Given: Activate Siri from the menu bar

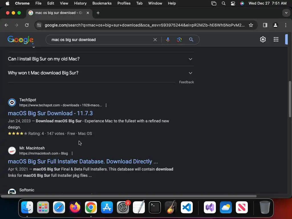Looking at the screenshot, I should coord(242,3).
